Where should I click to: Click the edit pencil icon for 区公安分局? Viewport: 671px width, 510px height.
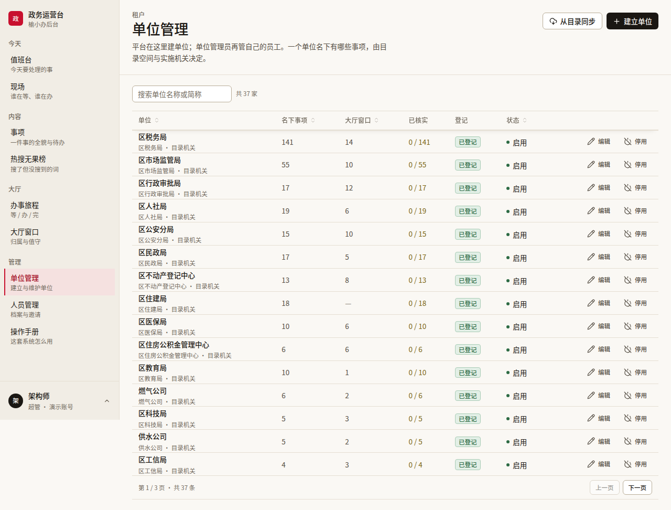591,234
